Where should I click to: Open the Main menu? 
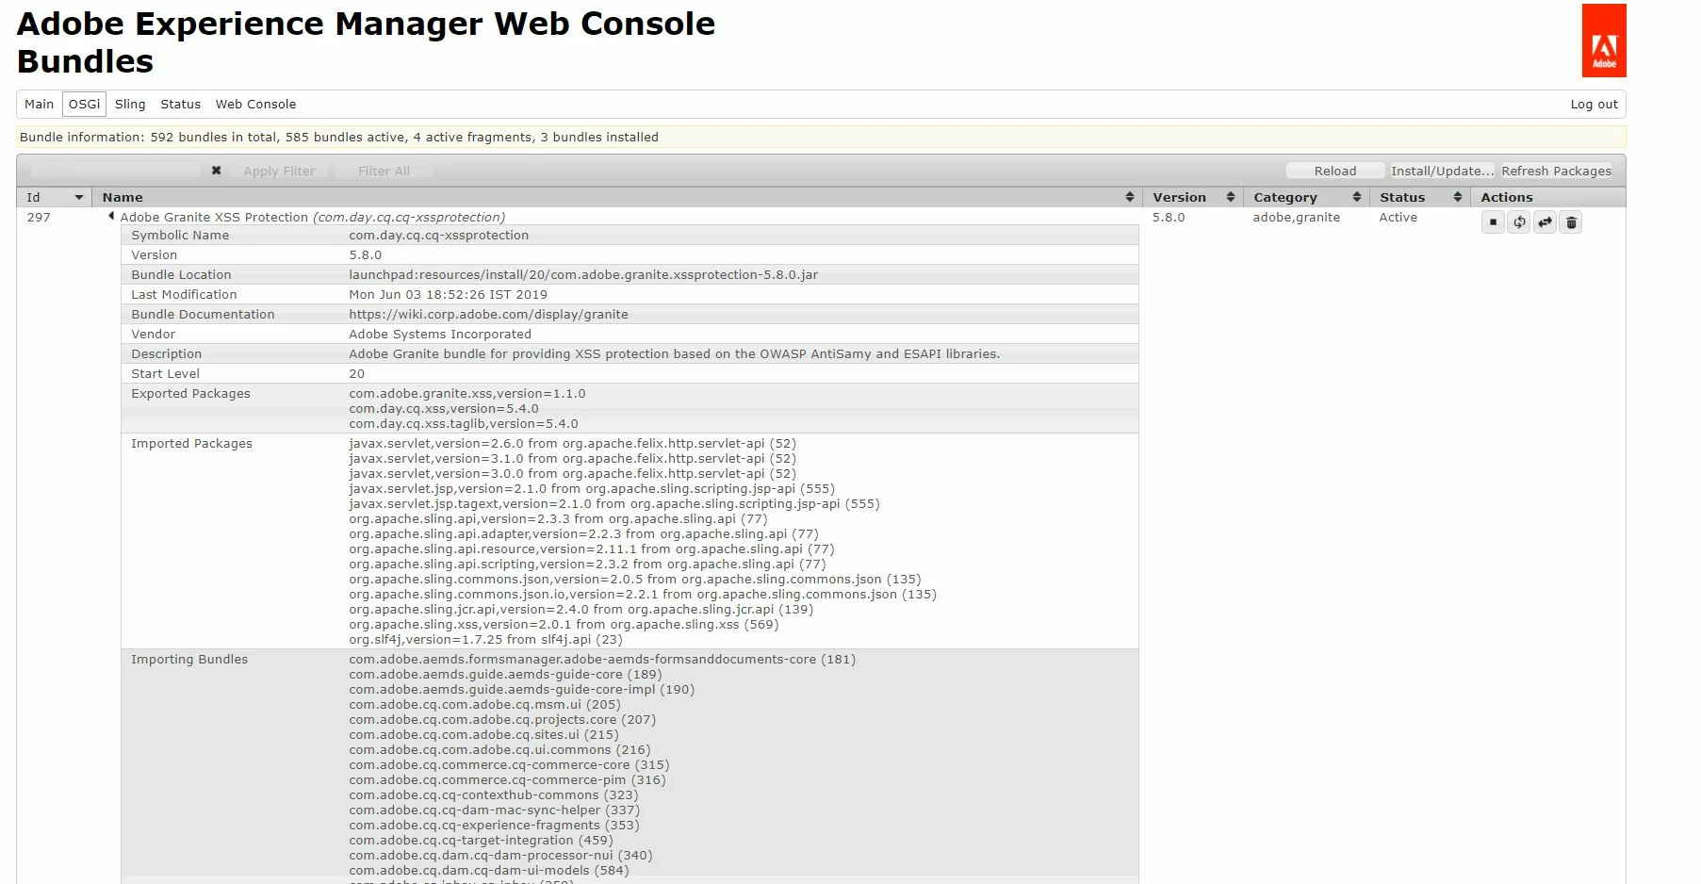point(39,104)
